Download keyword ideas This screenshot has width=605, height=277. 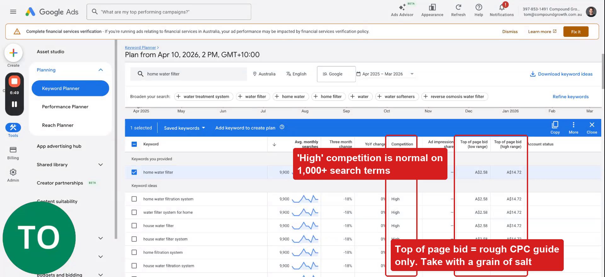click(561, 74)
